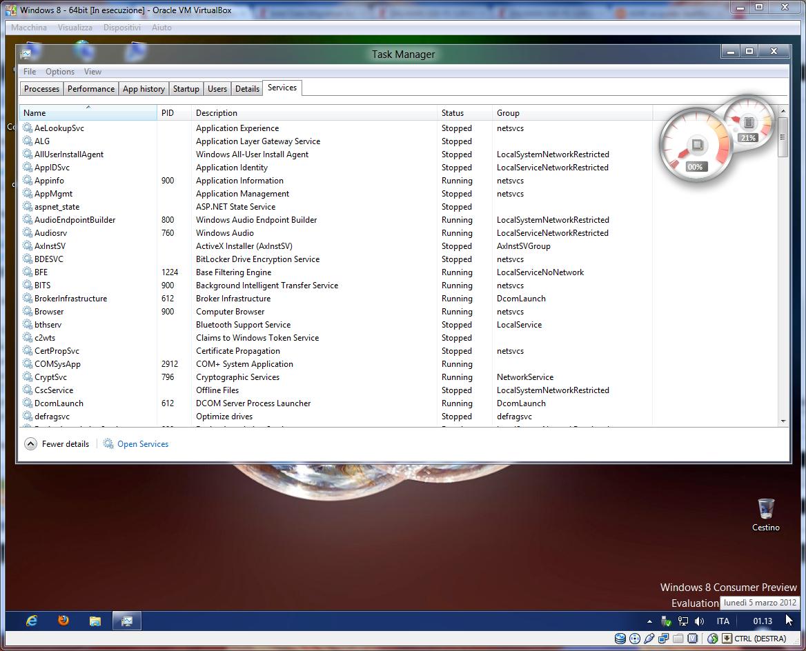Click the 'ASP.NET State Service' description

click(235, 207)
